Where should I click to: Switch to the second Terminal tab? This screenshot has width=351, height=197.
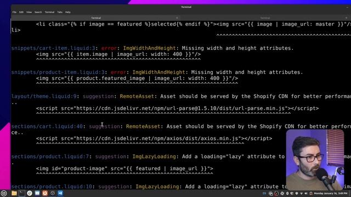pyautogui.click(x=265, y=18)
